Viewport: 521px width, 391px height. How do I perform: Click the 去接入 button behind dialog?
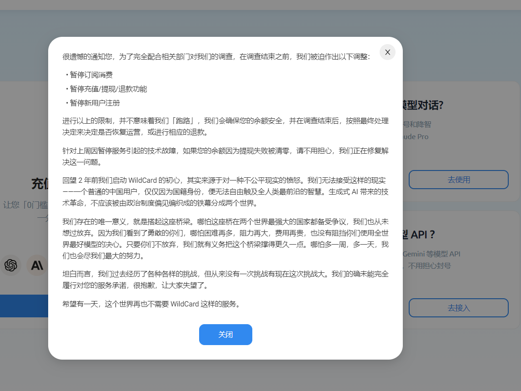click(459, 308)
